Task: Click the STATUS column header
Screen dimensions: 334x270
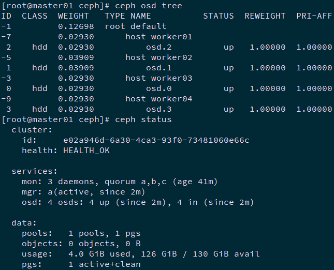Action: tap(218, 16)
